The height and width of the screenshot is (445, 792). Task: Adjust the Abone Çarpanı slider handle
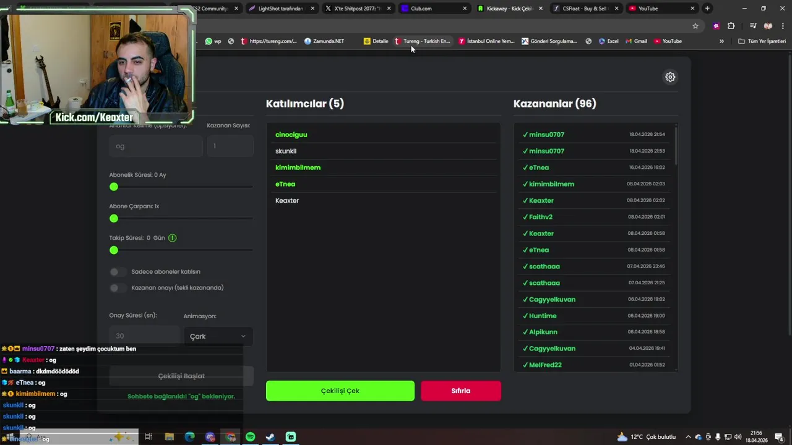pos(114,218)
